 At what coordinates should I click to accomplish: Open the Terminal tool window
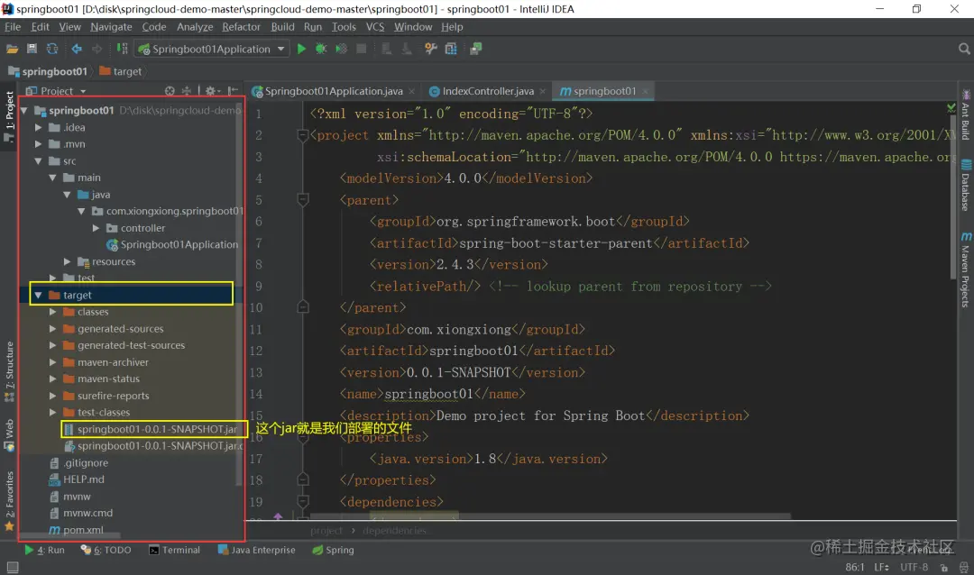tap(175, 550)
